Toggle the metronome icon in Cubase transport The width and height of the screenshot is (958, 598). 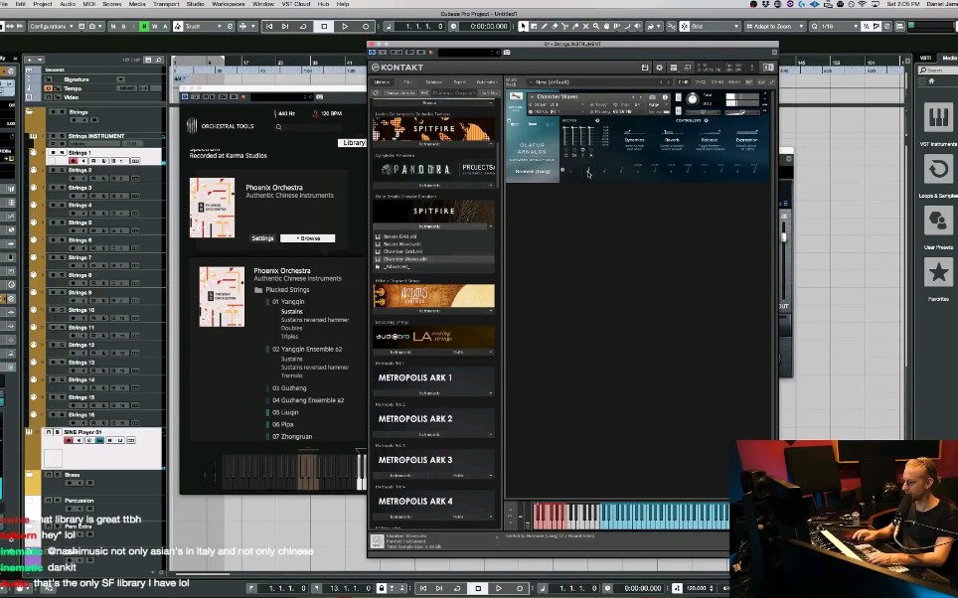tap(677, 587)
